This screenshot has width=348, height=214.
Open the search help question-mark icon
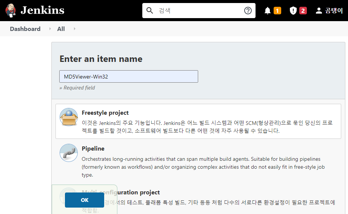[248, 11]
